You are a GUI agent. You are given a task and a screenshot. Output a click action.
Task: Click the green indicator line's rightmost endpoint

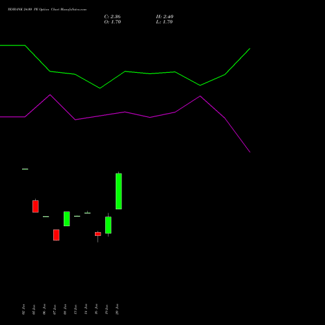point(250,49)
